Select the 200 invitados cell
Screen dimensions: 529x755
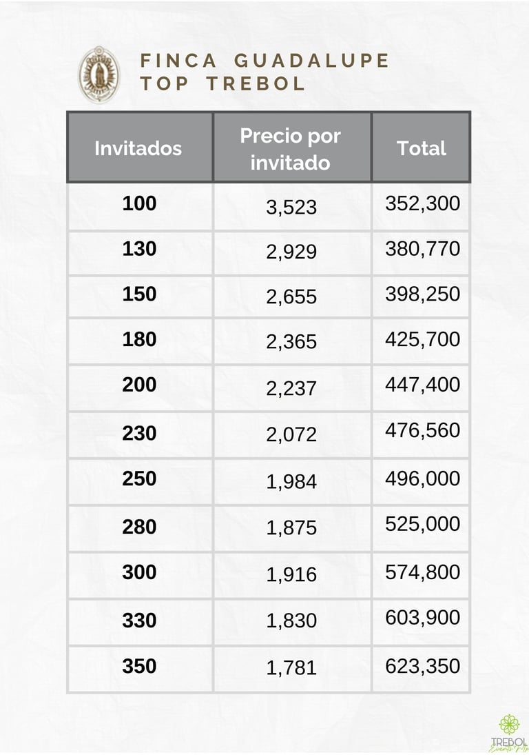click(139, 385)
